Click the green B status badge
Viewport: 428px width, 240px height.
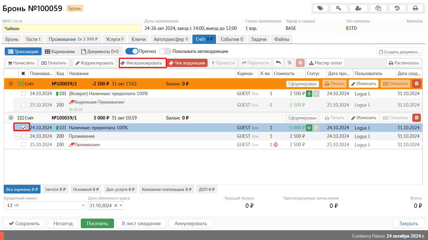309,94
